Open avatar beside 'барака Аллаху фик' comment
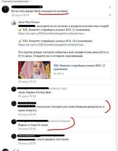The height and width of the screenshot is (151, 118). click(14, 89)
